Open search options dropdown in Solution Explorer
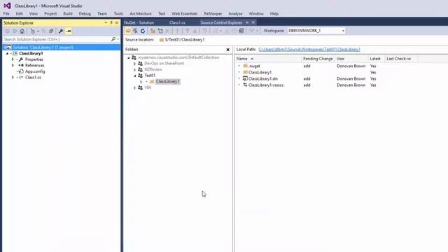The height and width of the screenshot is (252, 448). pos(118,39)
